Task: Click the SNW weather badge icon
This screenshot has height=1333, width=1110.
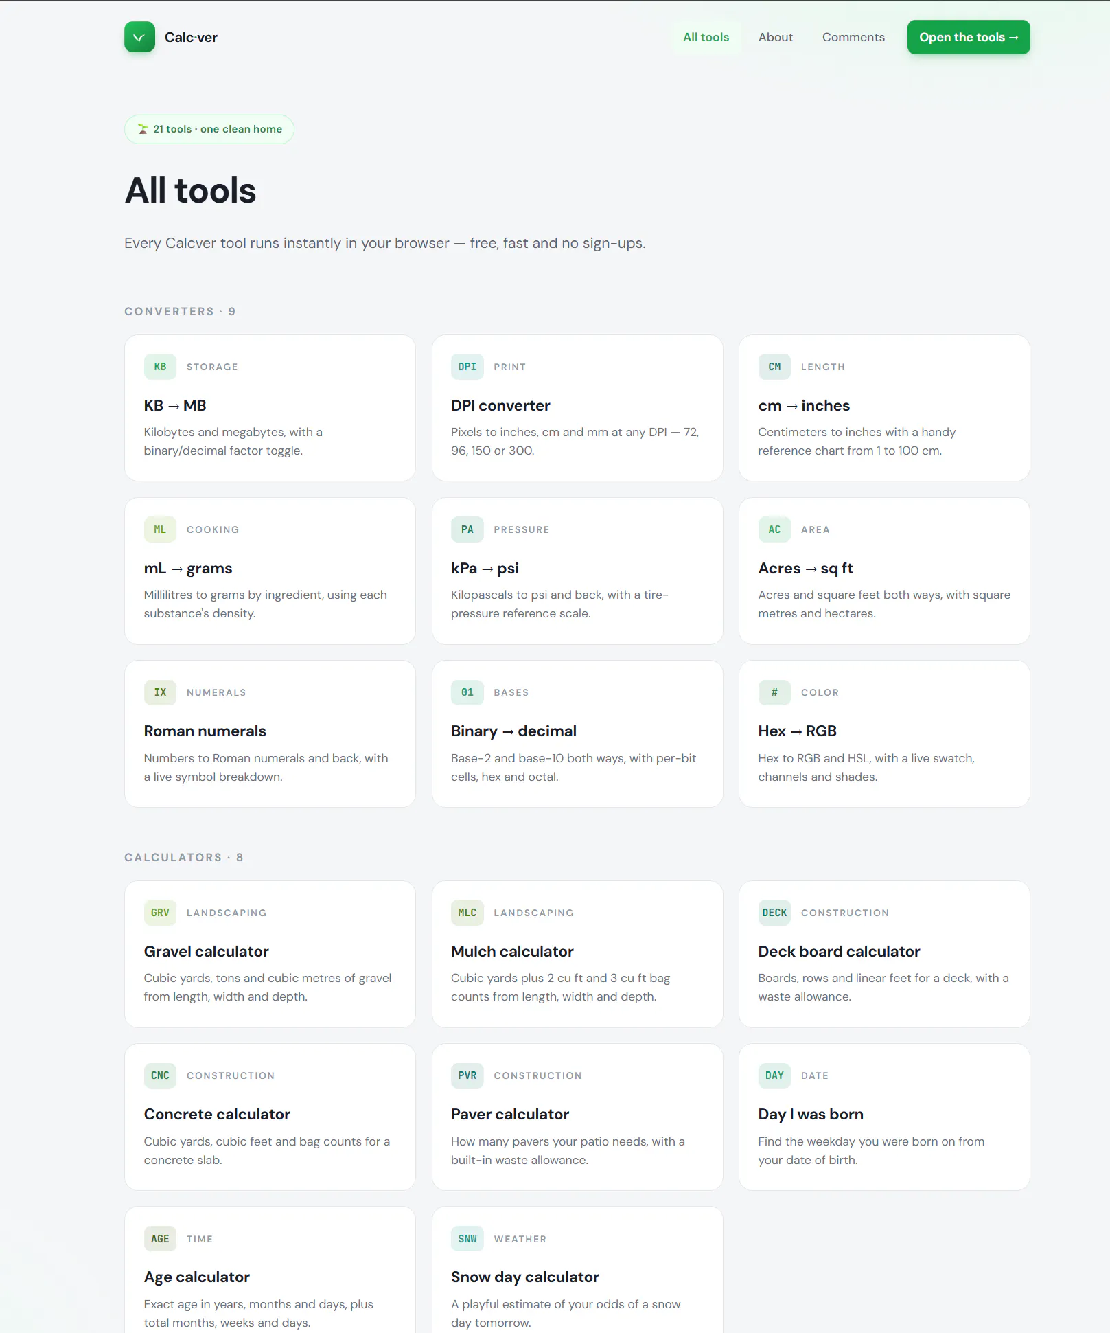Action: 467,1239
